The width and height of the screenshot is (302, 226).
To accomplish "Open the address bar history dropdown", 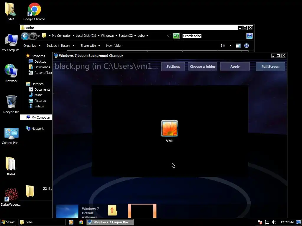I will point(169,36).
